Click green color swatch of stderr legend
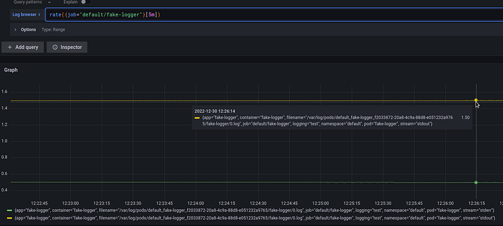Image resolution: width=503 pixels, height=226 pixels. coord(9,210)
